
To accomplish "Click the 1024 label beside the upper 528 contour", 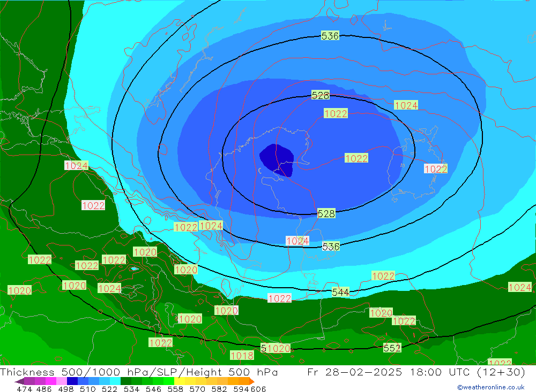I will click(x=406, y=105).
